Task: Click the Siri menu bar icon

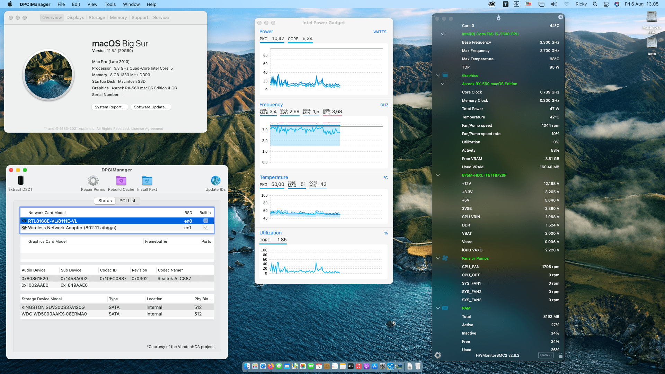Action: click(617, 4)
